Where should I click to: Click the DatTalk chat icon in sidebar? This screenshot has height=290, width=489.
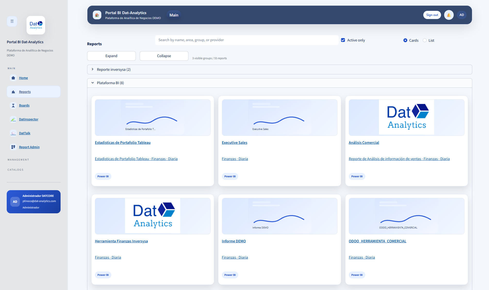13,133
